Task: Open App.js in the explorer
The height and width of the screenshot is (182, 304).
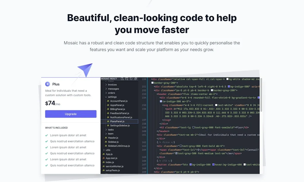Action: pyautogui.click(x=109, y=154)
